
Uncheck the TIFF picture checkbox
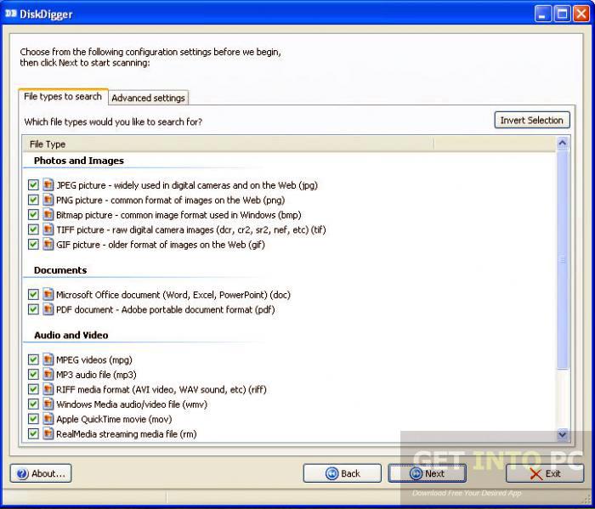[33, 229]
